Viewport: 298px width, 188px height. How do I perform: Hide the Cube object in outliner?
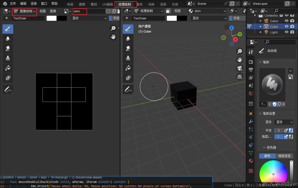point(287,26)
